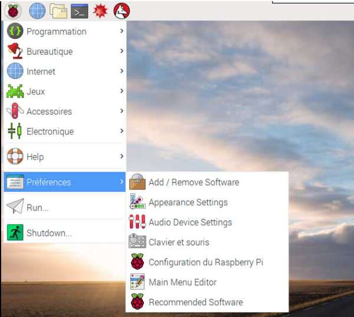Screen dimensions: 354x317
Task: Click the Help lifebuoy icon
Action: pos(15,156)
